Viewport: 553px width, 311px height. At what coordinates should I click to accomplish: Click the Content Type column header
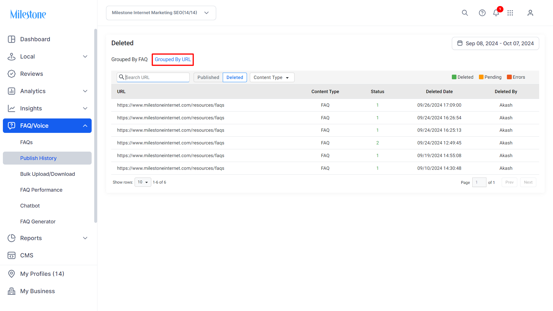pos(325,92)
